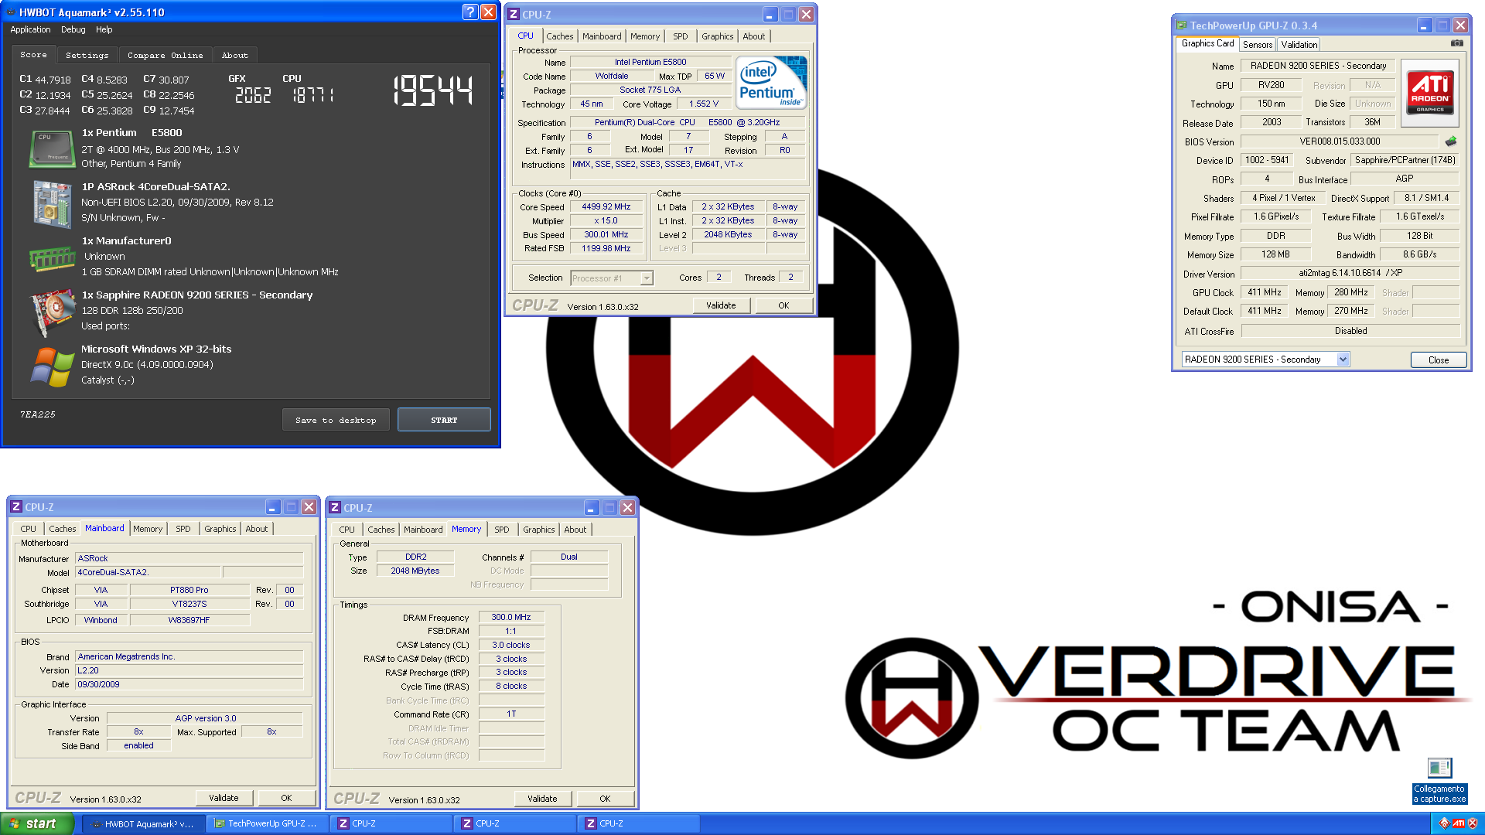Click the GPU Clock 411 MHz field in GPU-Z
1485x835 pixels.
(x=1265, y=292)
